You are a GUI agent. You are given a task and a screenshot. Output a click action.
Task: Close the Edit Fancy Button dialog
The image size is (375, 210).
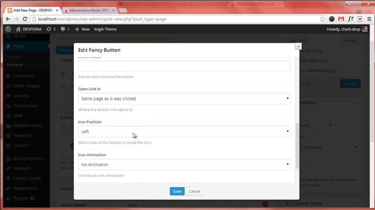tap(298, 46)
